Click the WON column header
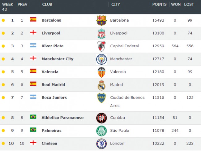Screen dimensions: 201x151 176,4
